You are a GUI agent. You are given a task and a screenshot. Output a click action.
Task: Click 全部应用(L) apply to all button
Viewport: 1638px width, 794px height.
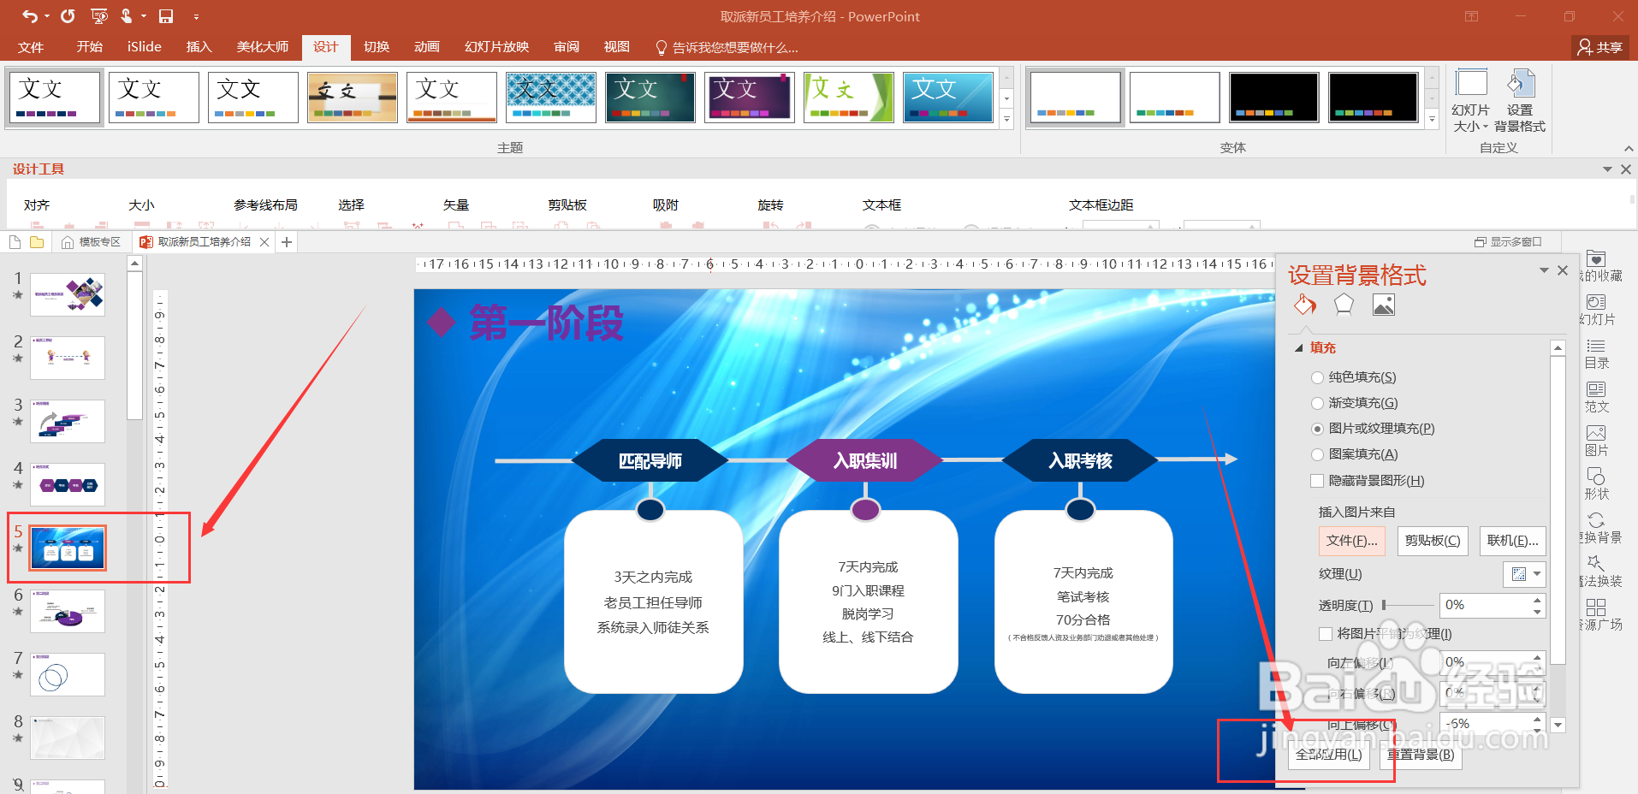(x=1329, y=755)
